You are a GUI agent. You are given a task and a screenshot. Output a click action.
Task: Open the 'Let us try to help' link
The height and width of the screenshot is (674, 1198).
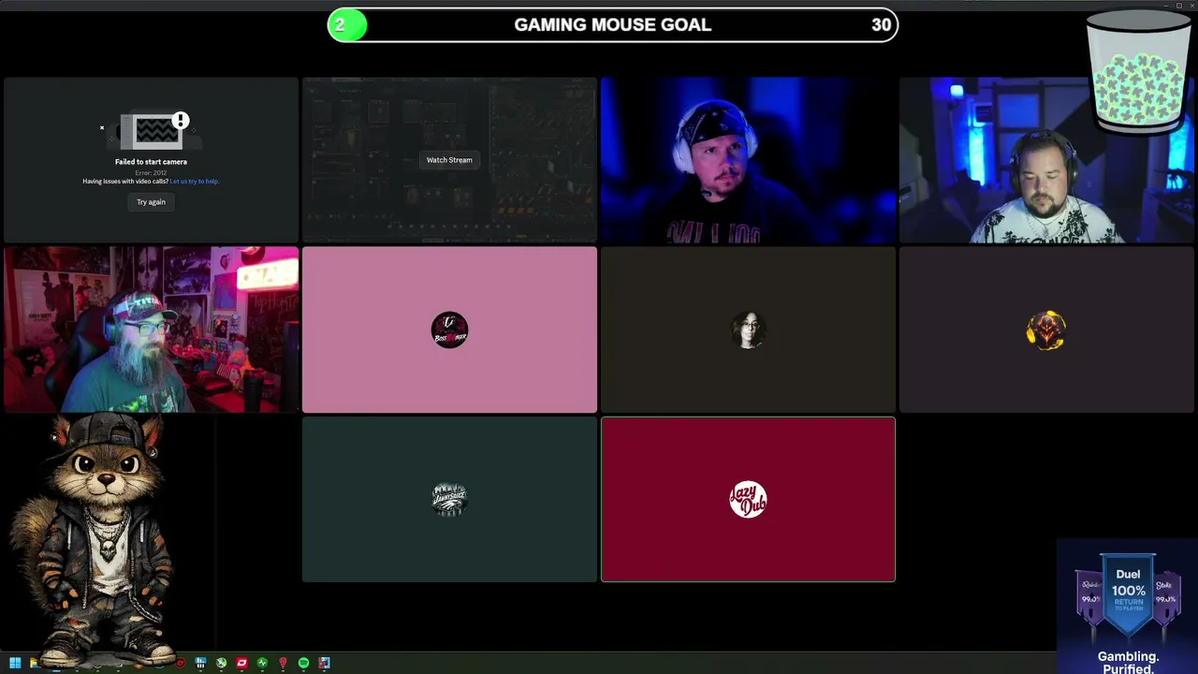click(195, 182)
